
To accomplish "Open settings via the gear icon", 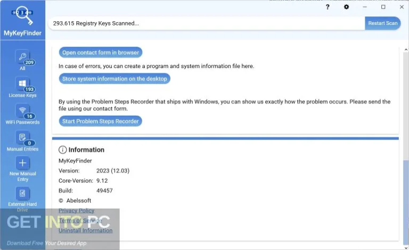I will coord(346,7).
